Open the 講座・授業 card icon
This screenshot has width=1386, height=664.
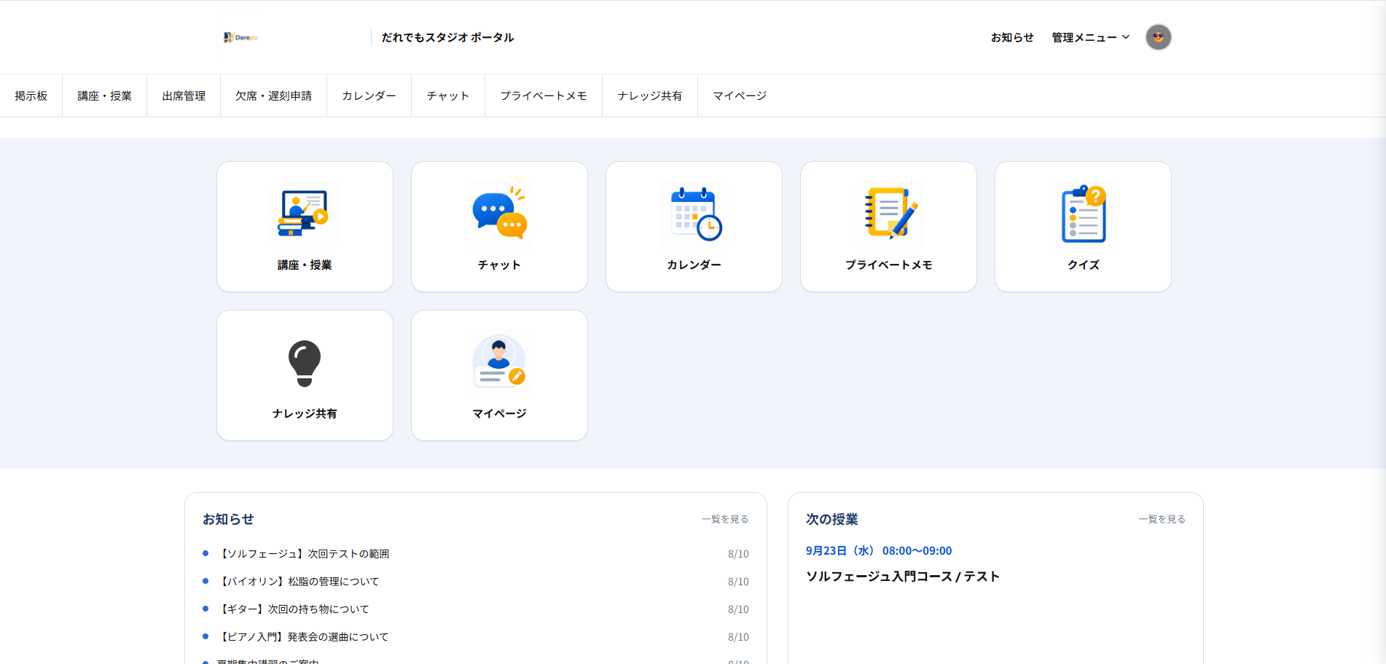[305, 214]
